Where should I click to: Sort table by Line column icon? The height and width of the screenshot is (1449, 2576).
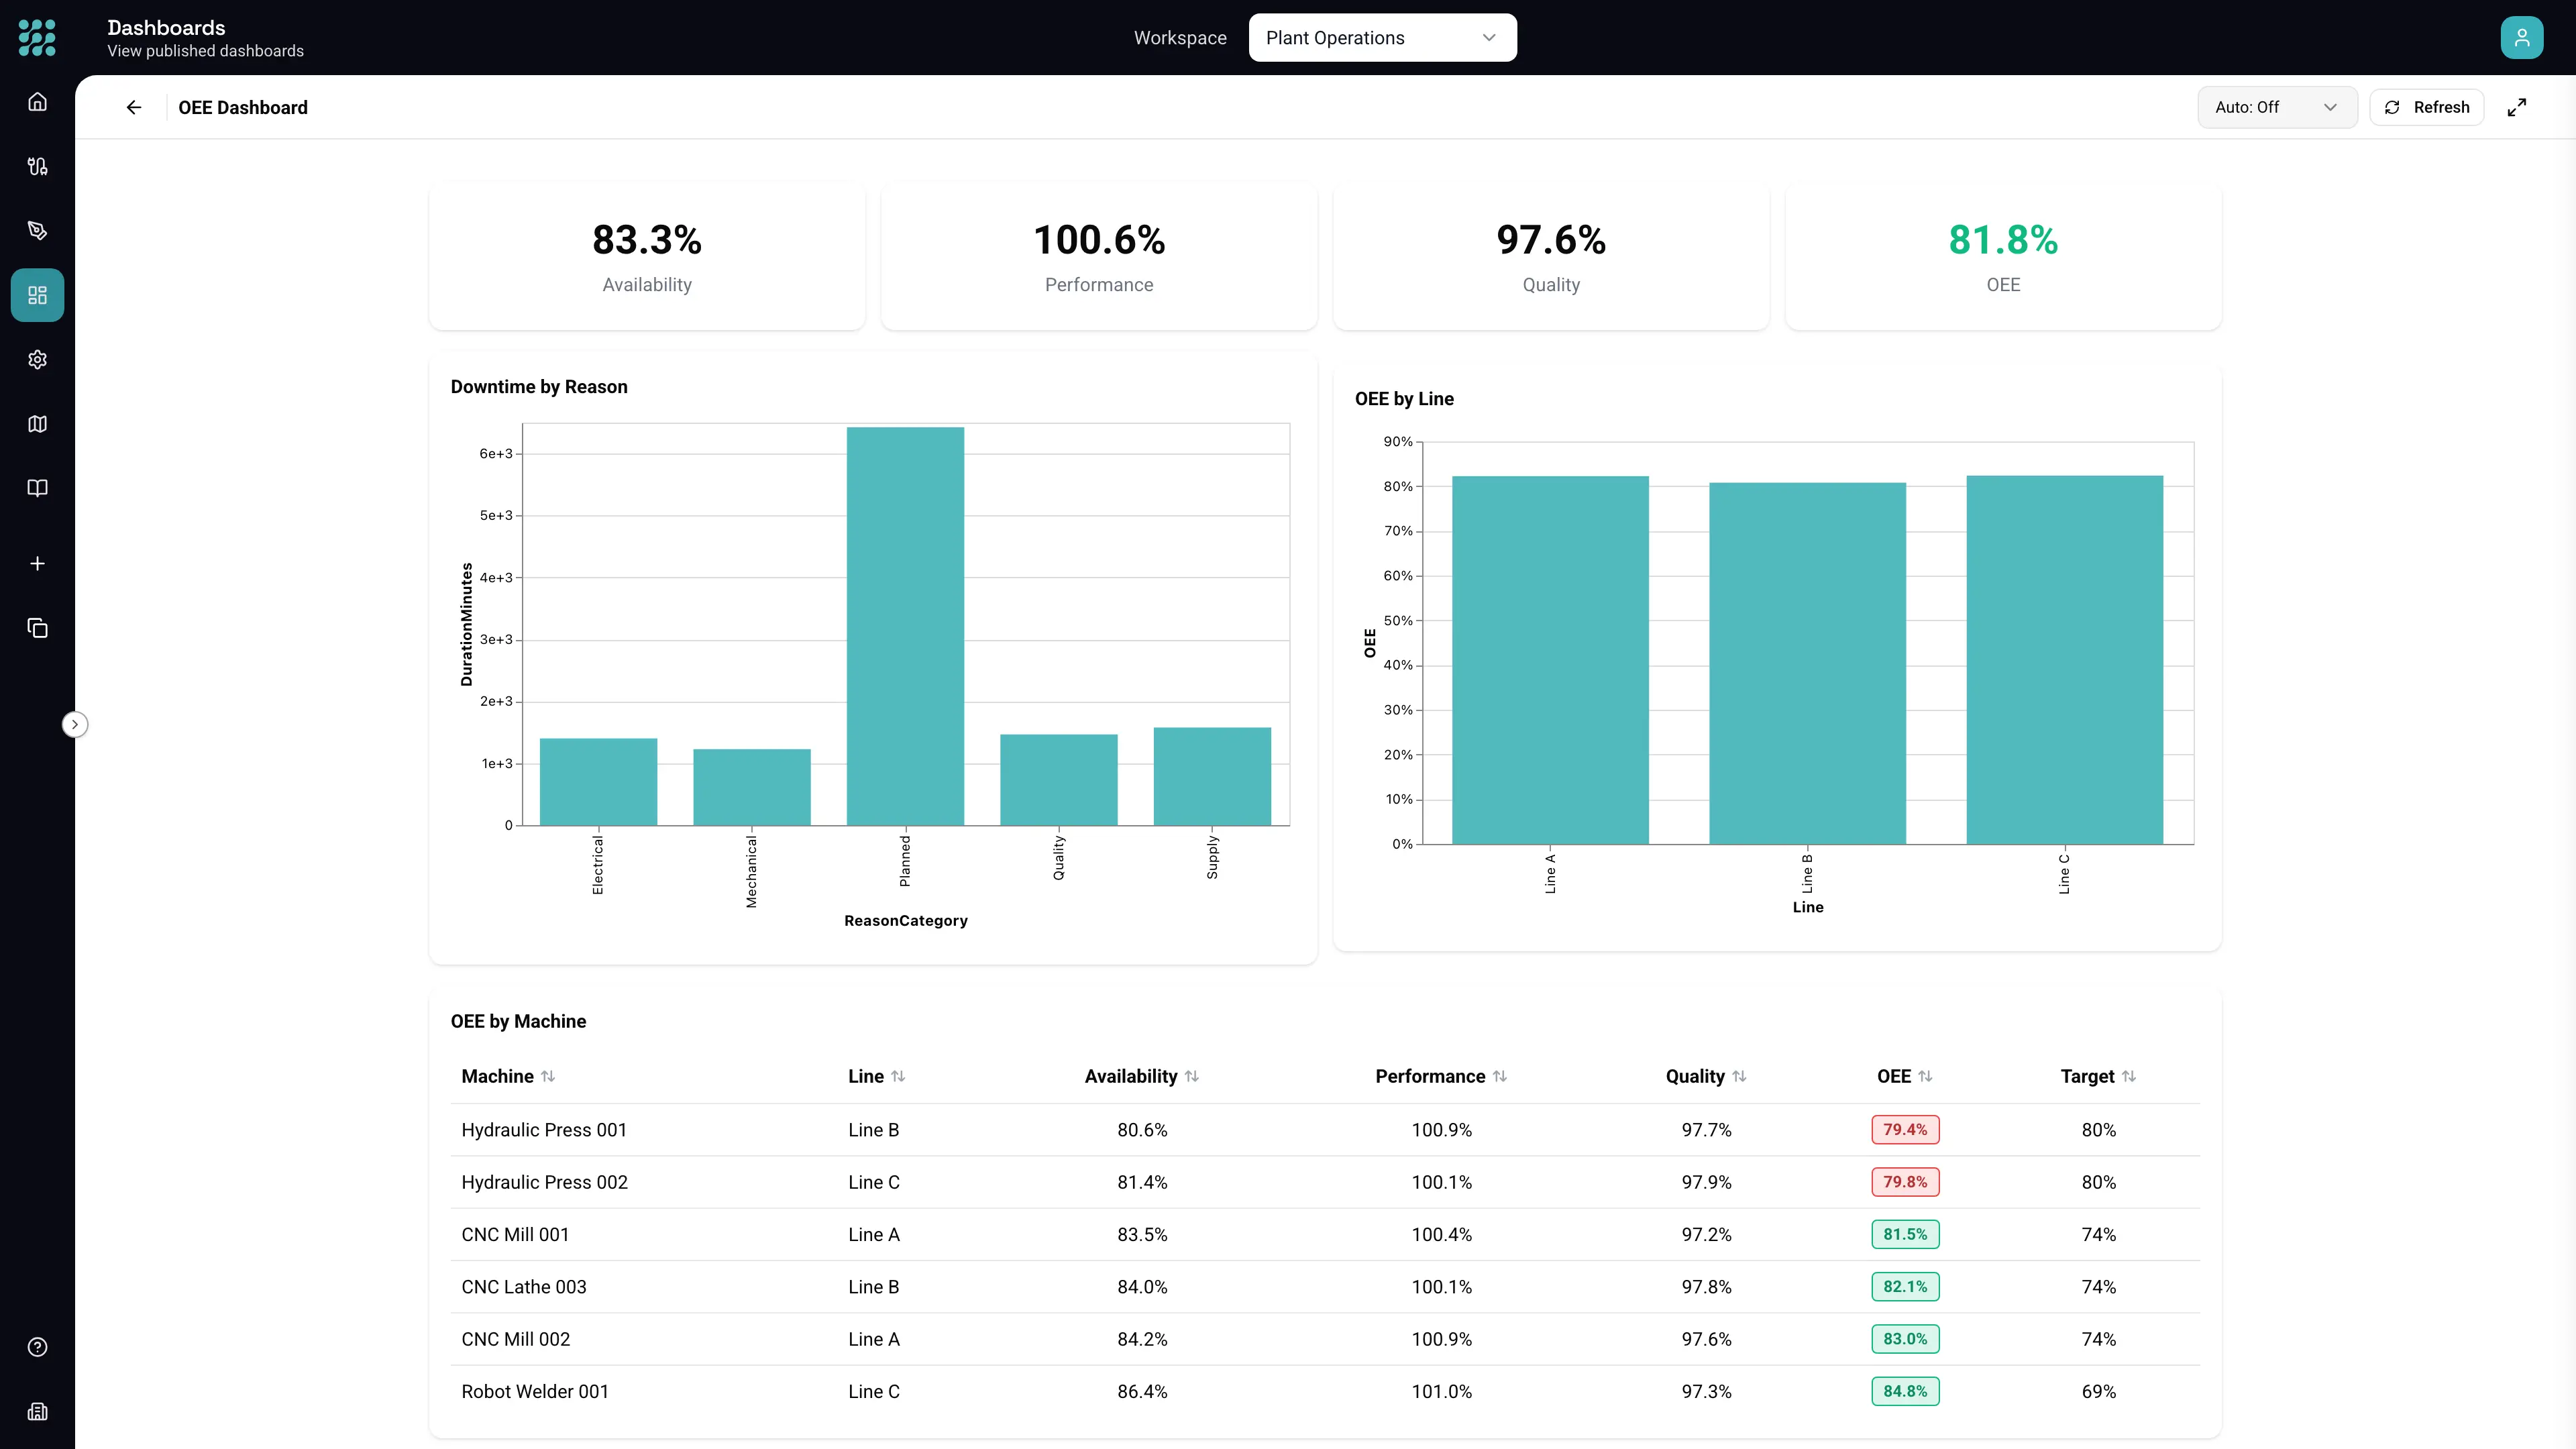pyautogui.click(x=898, y=1077)
